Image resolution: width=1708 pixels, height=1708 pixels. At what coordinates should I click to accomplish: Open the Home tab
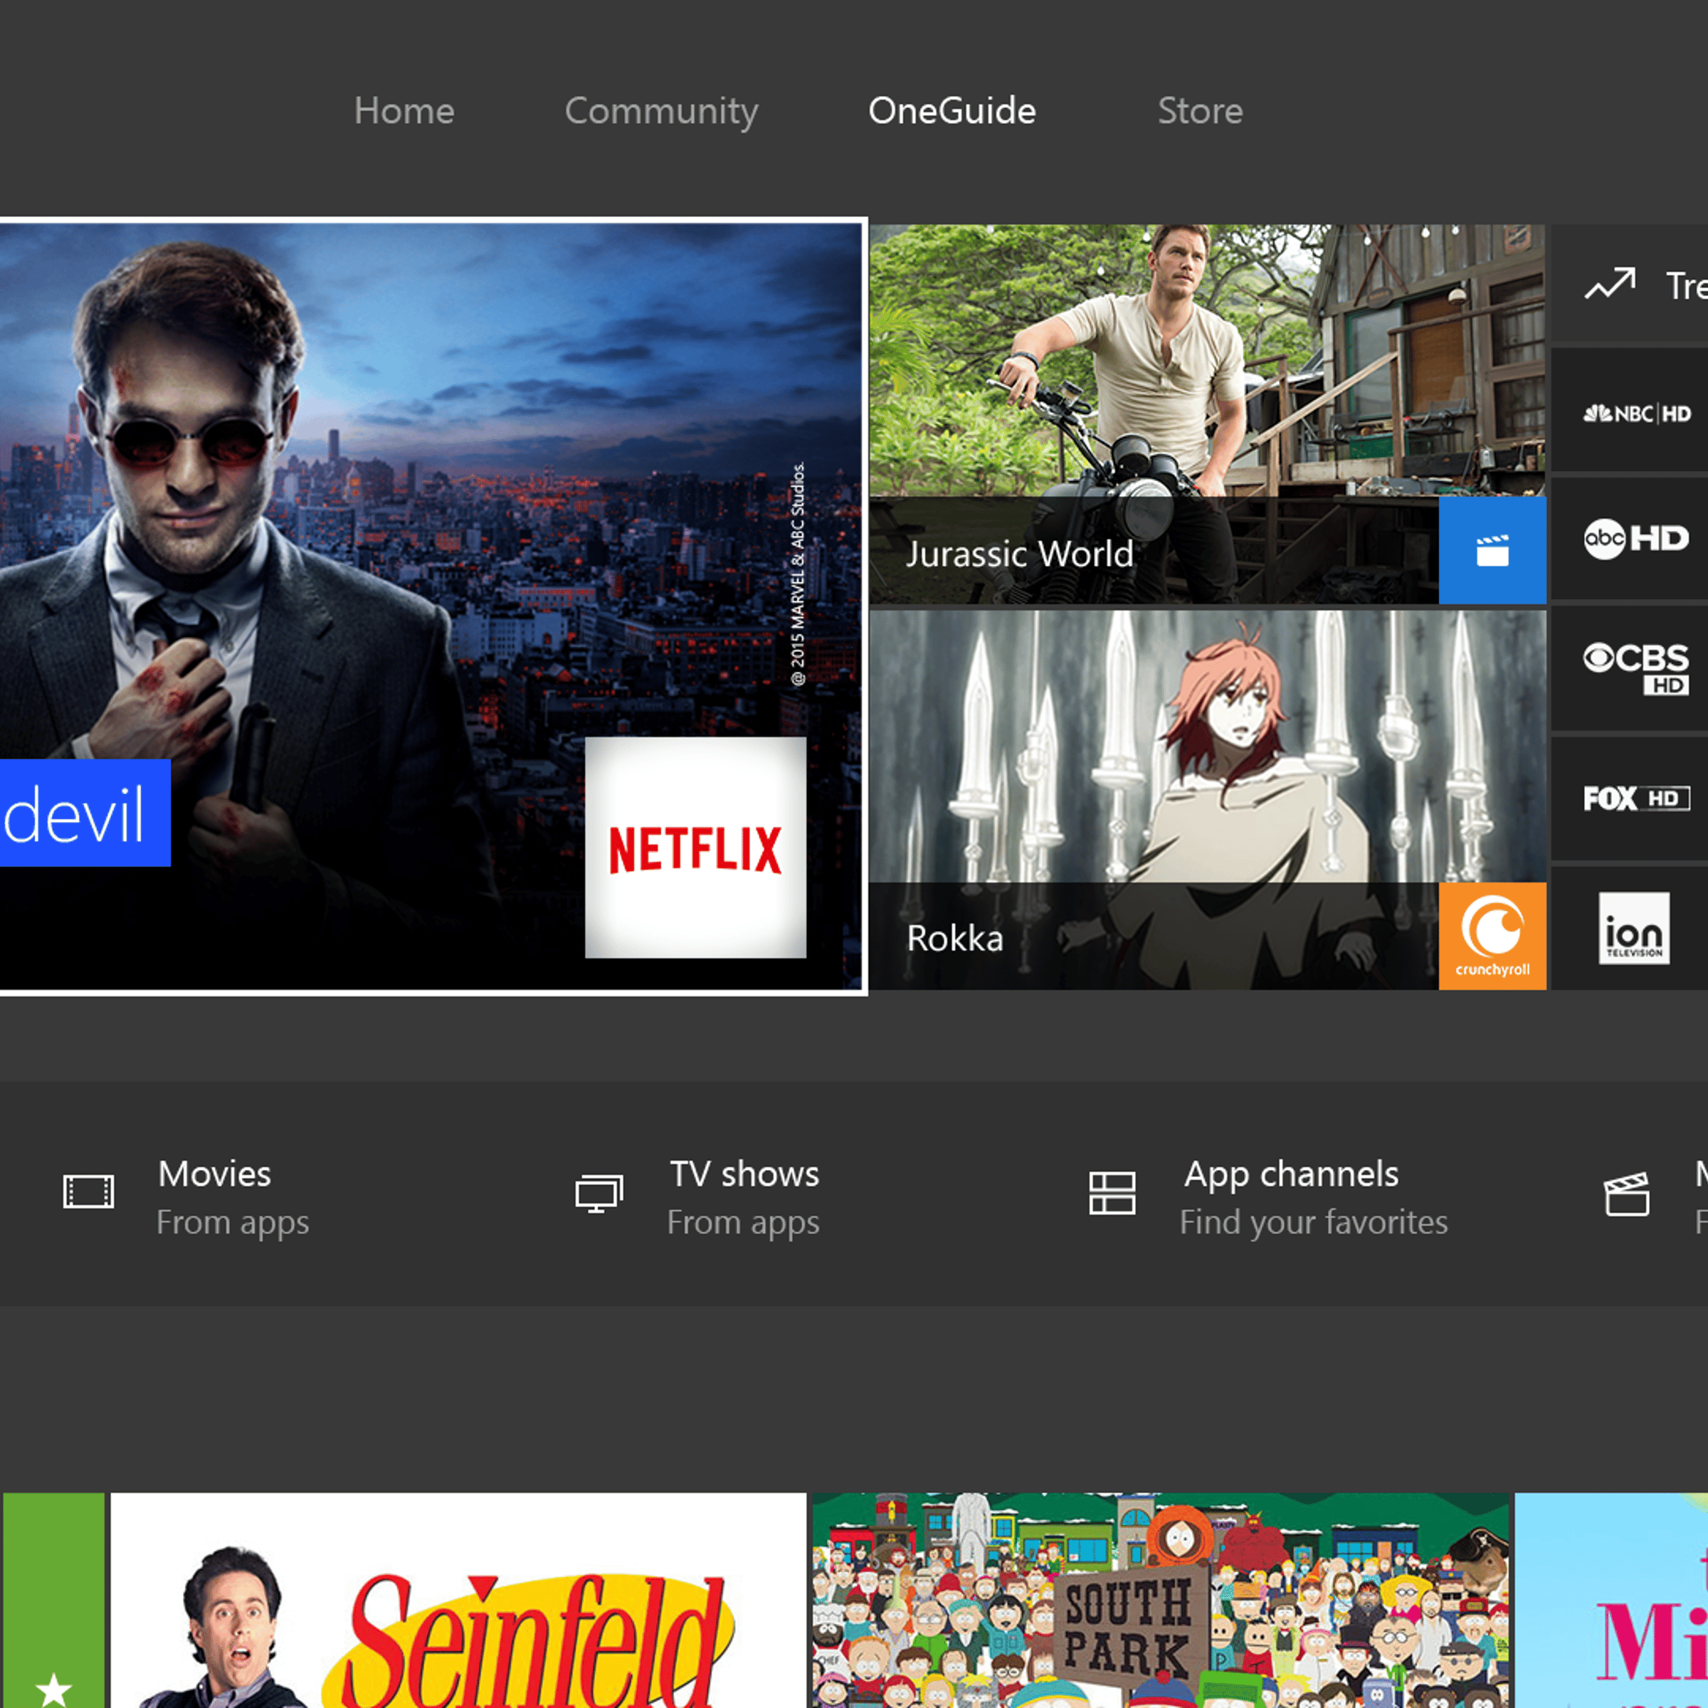pos(404,112)
